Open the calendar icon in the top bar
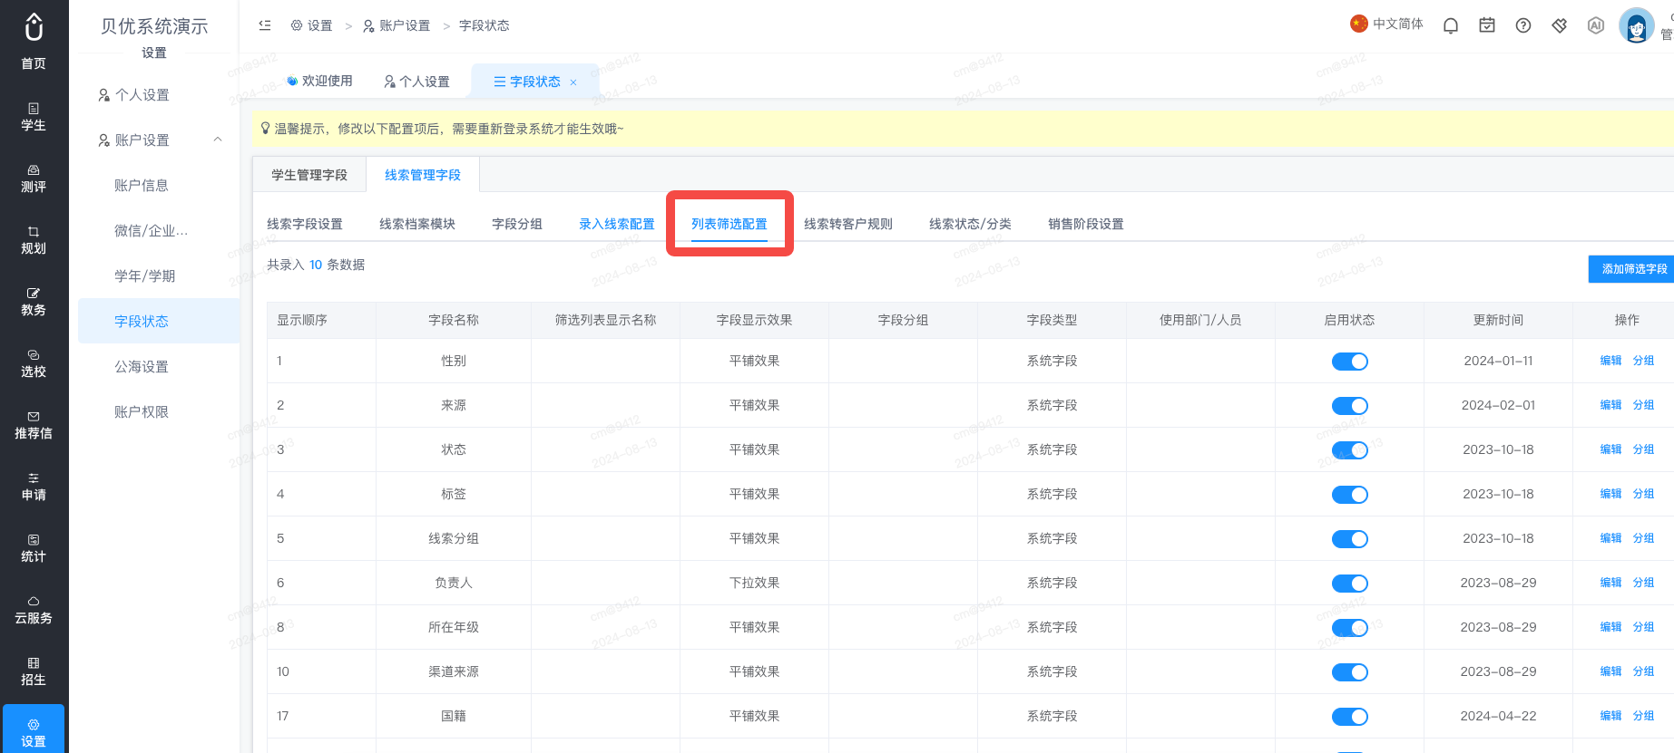The height and width of the screenshot is (753, 1674). [x=1487, y=25]
